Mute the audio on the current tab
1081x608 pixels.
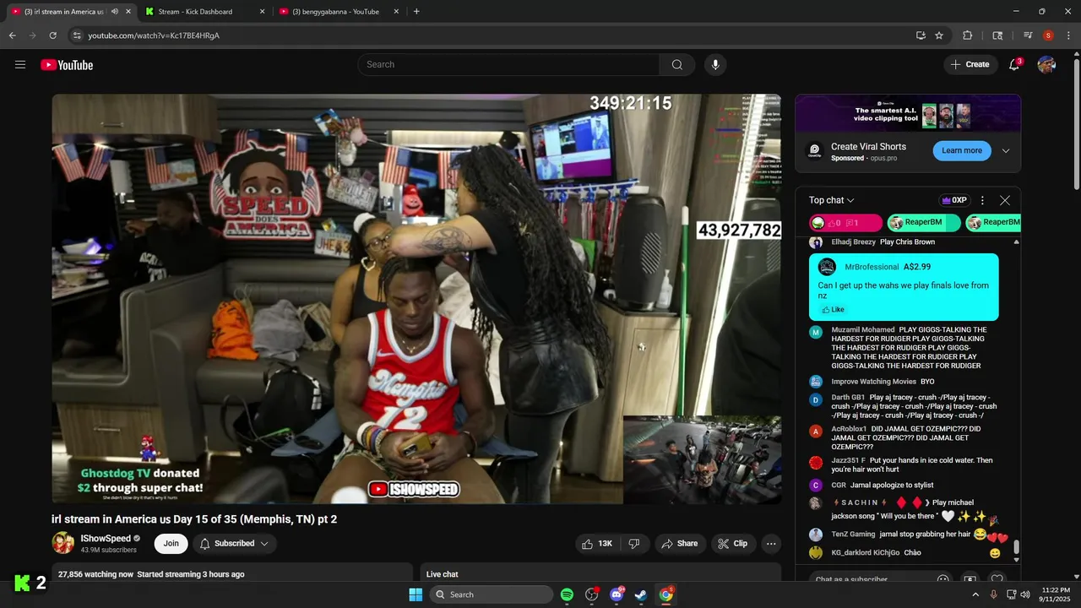pos(114,12)
